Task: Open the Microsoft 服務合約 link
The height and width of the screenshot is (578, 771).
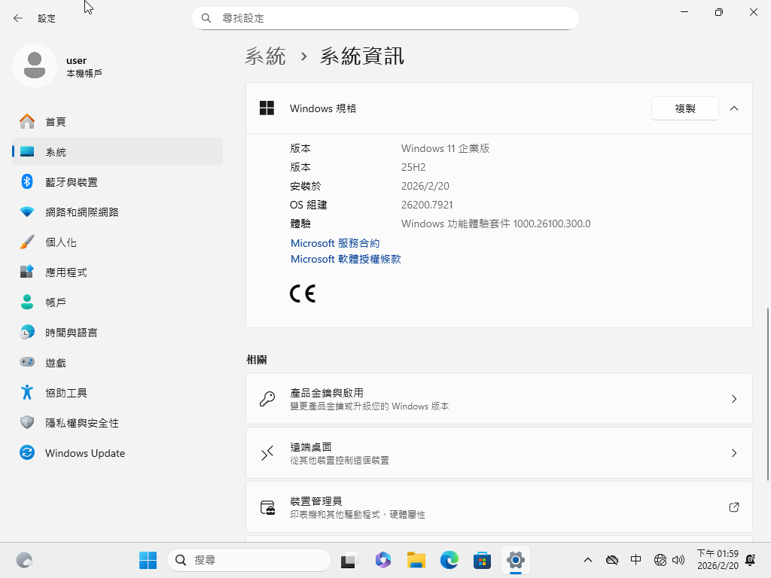Action: point(335,243)
